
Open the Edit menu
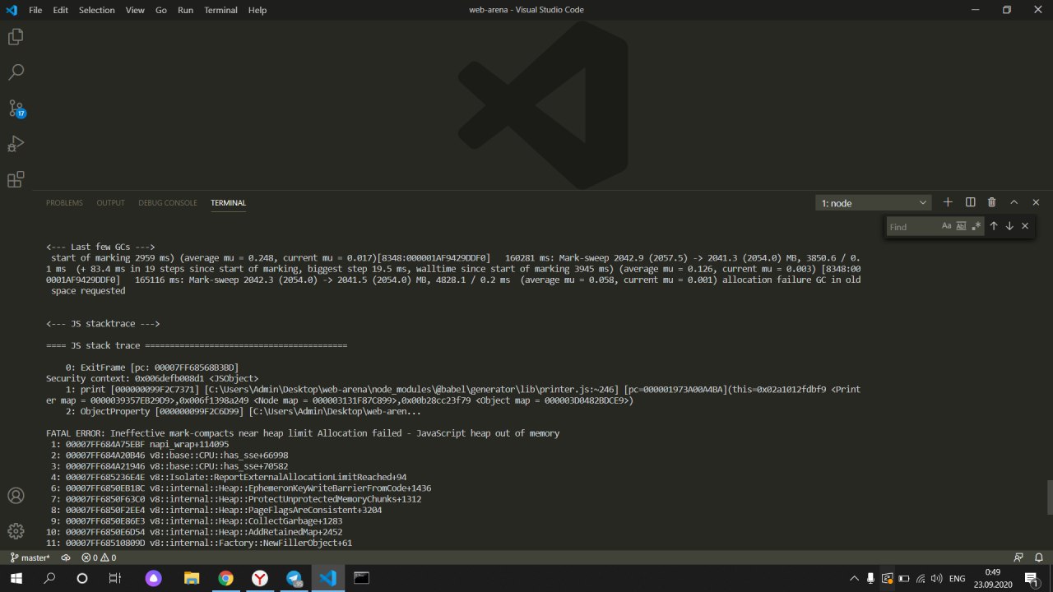(60, 10)
